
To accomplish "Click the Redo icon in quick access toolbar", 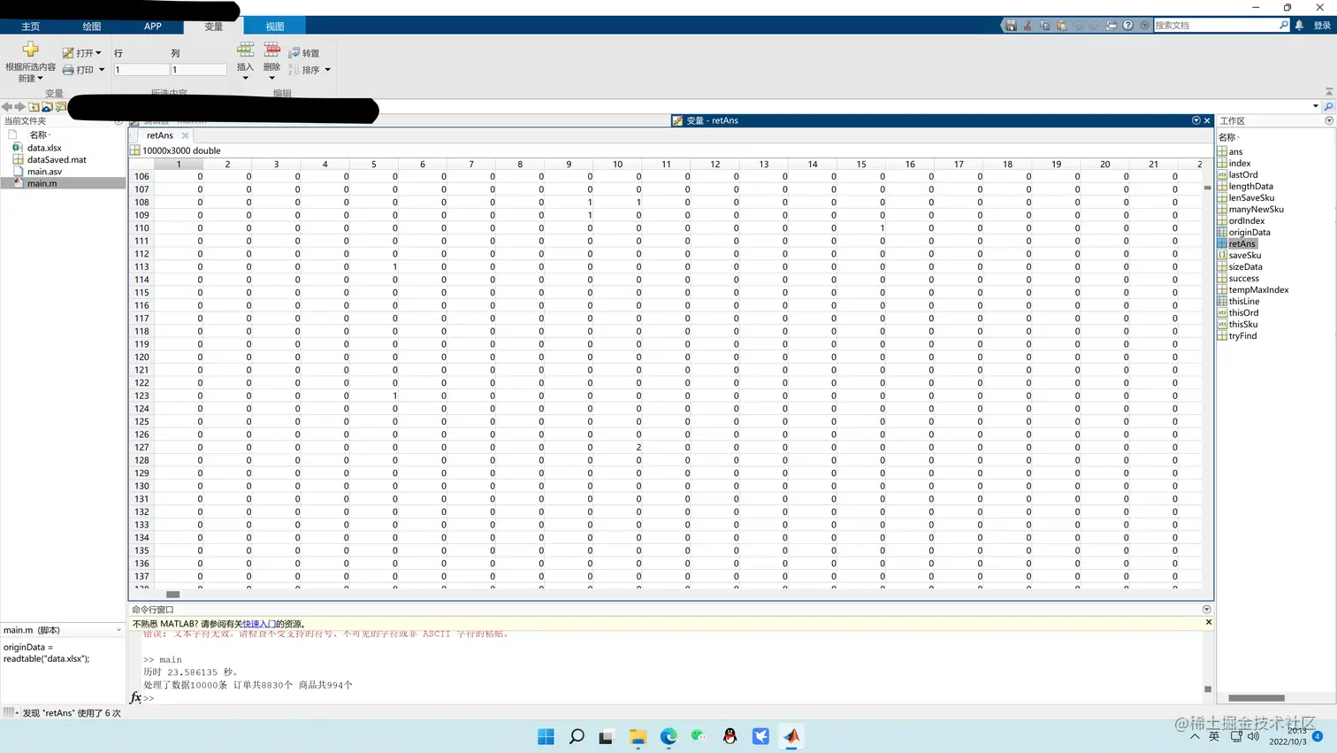I will (1095, 26).
